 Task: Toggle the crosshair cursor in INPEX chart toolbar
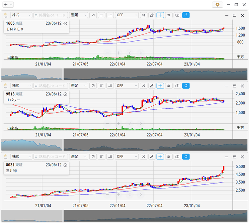click(160, 15)
